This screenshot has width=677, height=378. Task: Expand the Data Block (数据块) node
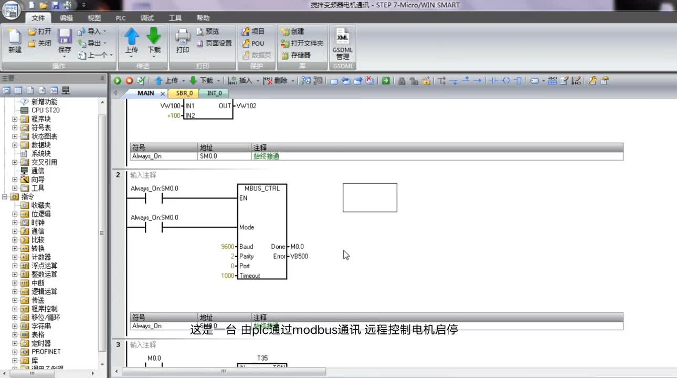(x=15, y=145)
